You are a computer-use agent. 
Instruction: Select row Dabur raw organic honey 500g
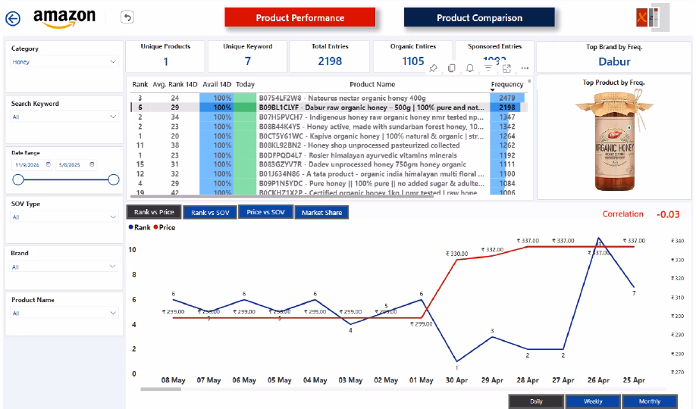[328, 108]
